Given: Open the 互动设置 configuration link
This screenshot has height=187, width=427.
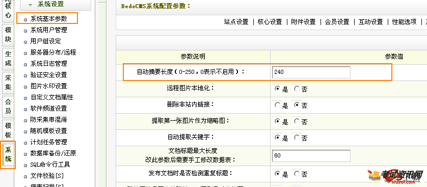Looking at the screenshot, I should coord(370,22).
